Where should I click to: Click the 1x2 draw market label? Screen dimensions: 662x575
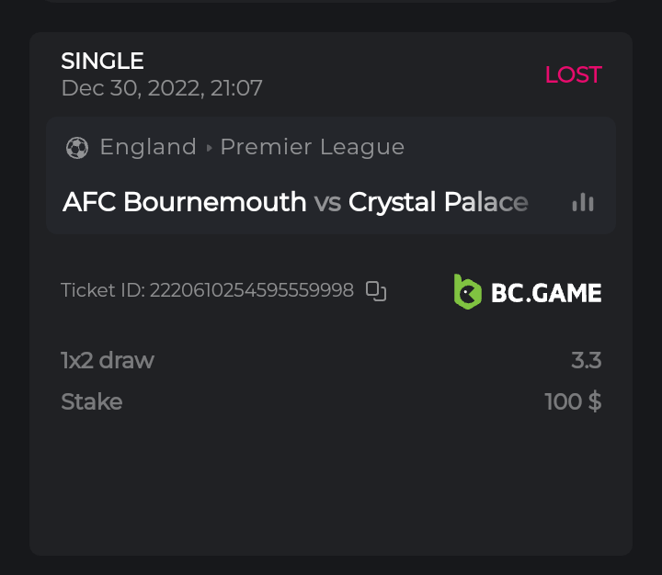click(x=108, y=360)
